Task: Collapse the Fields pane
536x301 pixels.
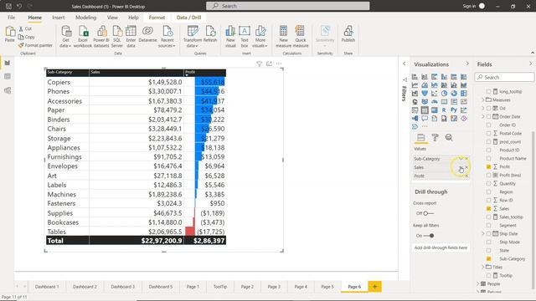Action: 530,64
